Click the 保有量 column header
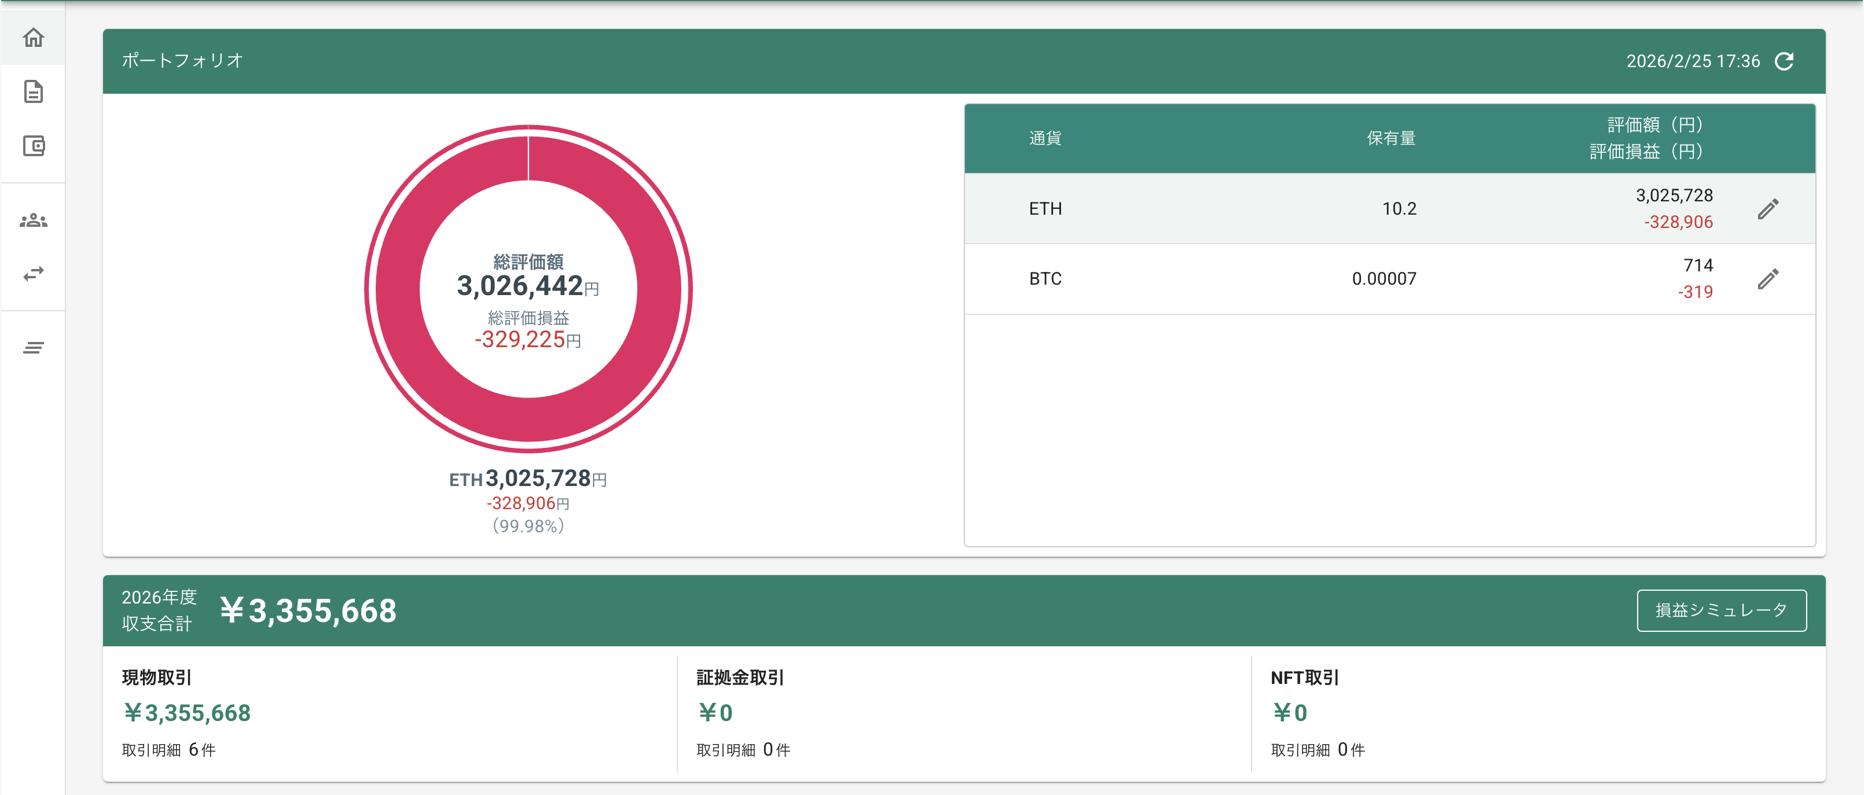Image resolution: width=1864 pixels, height=795 pixels. [x=1390, y=138]
